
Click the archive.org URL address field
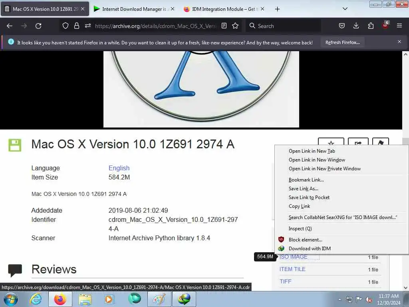(x=155, y=26)
